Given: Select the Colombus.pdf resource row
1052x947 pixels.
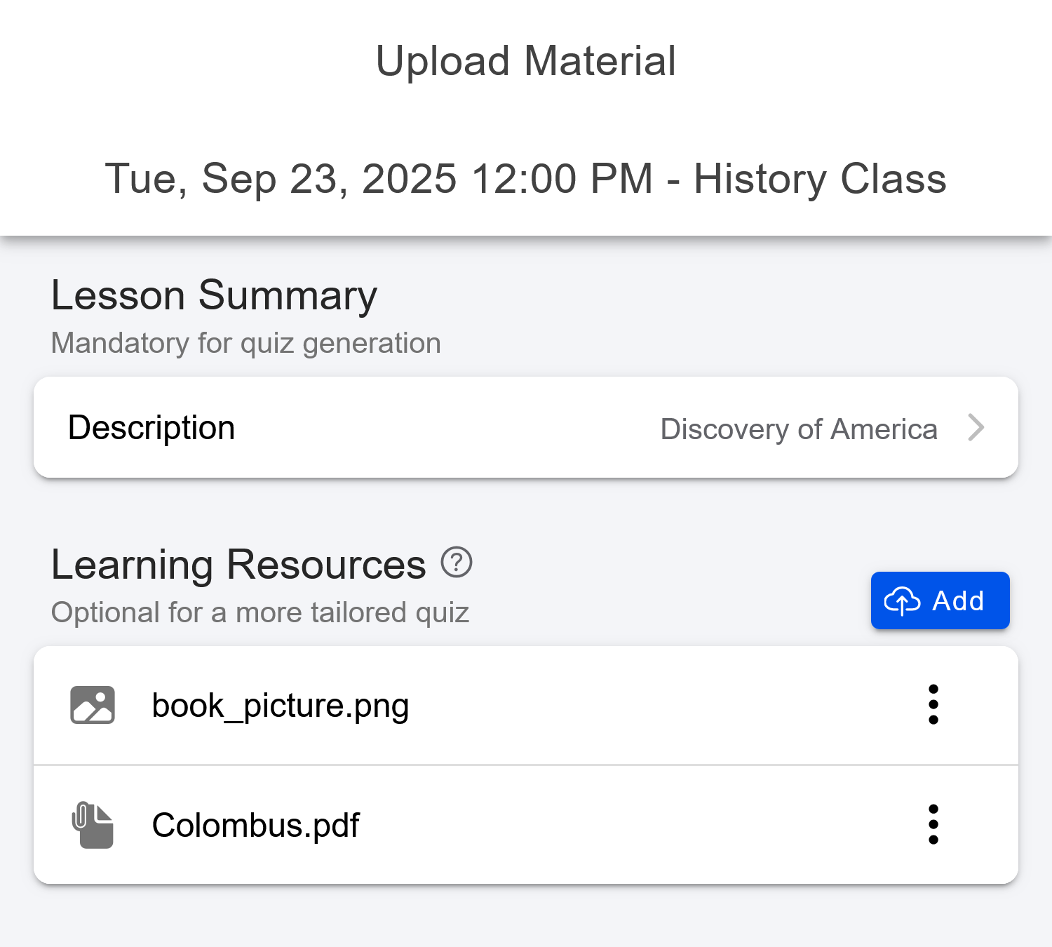Looking at the screenshot, I should click(491, 824).
